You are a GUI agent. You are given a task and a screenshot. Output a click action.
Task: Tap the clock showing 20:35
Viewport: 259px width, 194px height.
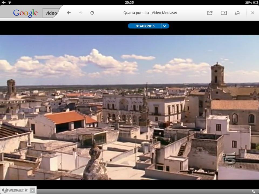[x=129, y=2]
